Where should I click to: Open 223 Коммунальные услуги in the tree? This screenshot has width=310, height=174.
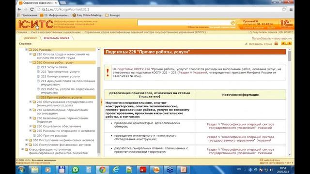coord(60,76)
